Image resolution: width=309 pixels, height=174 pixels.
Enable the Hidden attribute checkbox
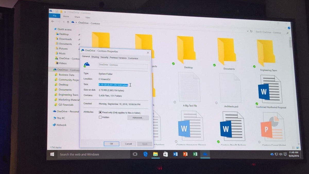point(100,117)
